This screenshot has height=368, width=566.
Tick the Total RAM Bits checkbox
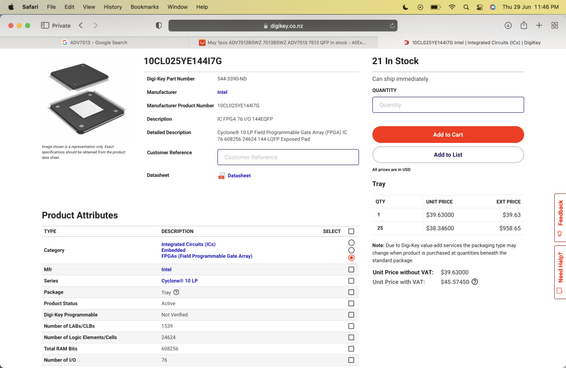click(351, 349)
